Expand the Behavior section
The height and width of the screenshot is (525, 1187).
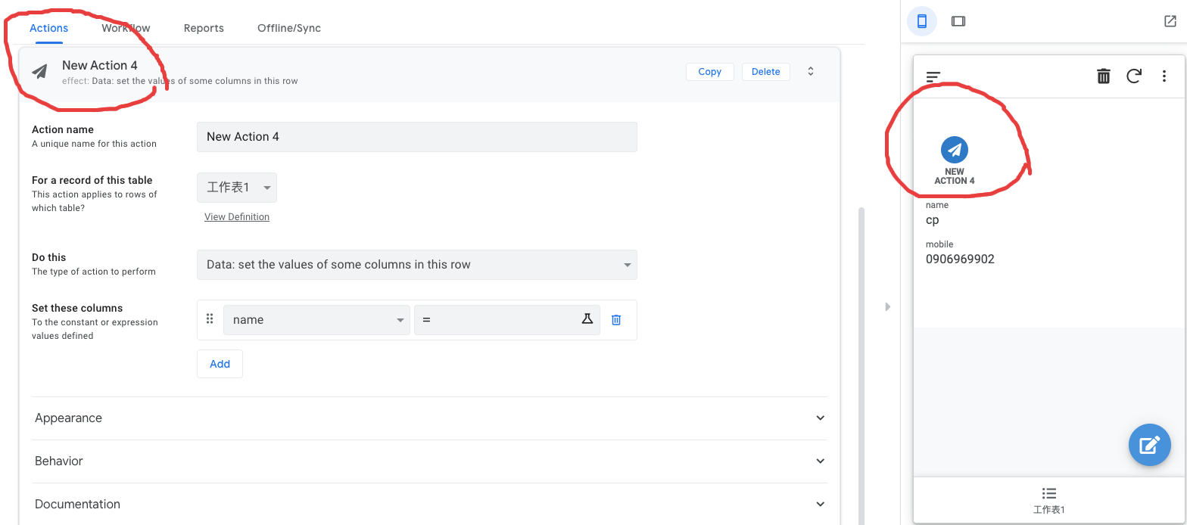(x=429, y=461)
